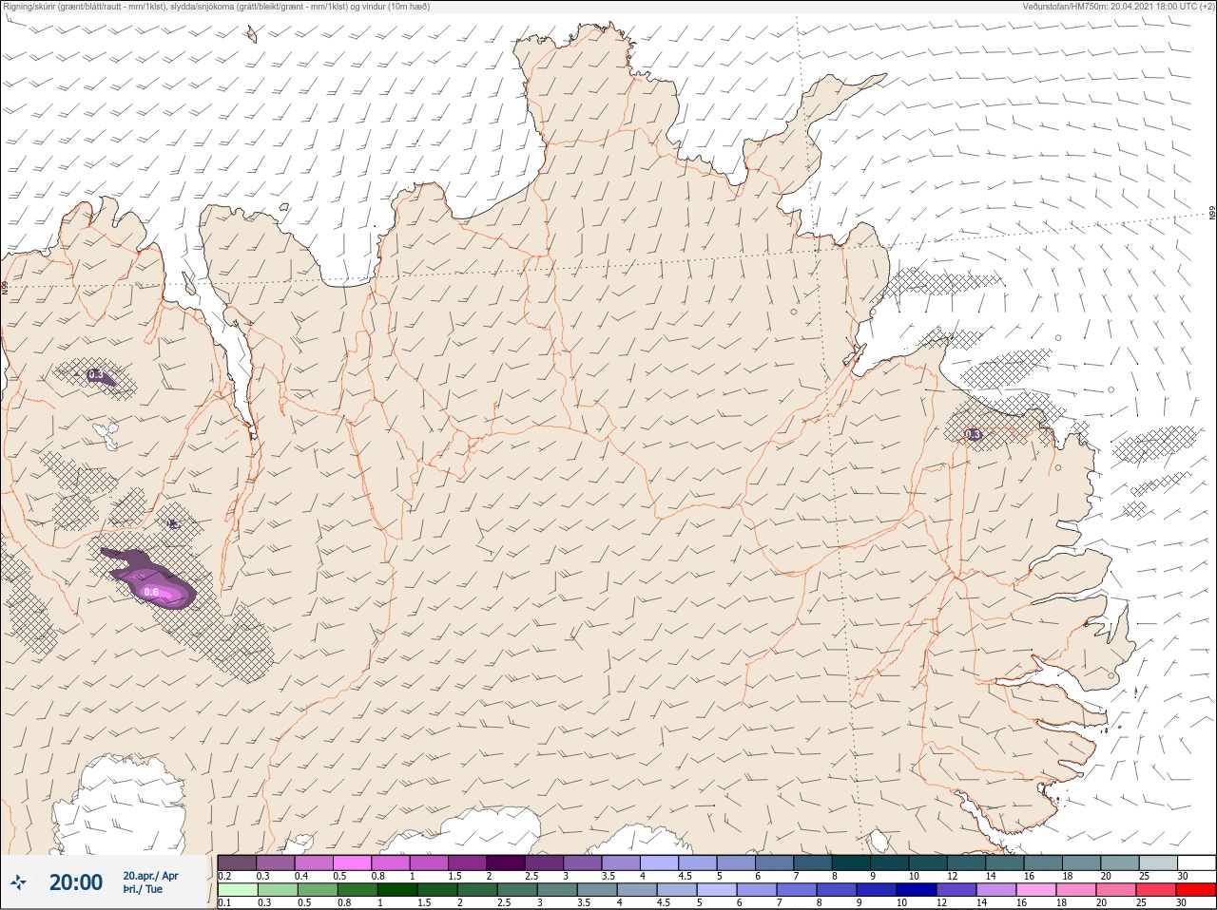The width and height of the screenshot is (1217, 910).
Task: Click the 20:00 forecast time display
Action: [x=76, y=882]
